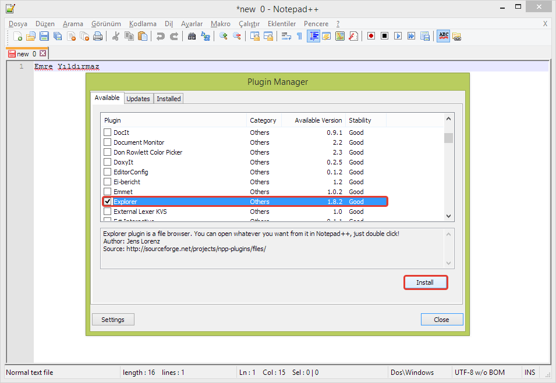This screenshot has width=556, height=383.
Task: Click the Stop Recording macro icon
Action: click(x=385, y=36)
